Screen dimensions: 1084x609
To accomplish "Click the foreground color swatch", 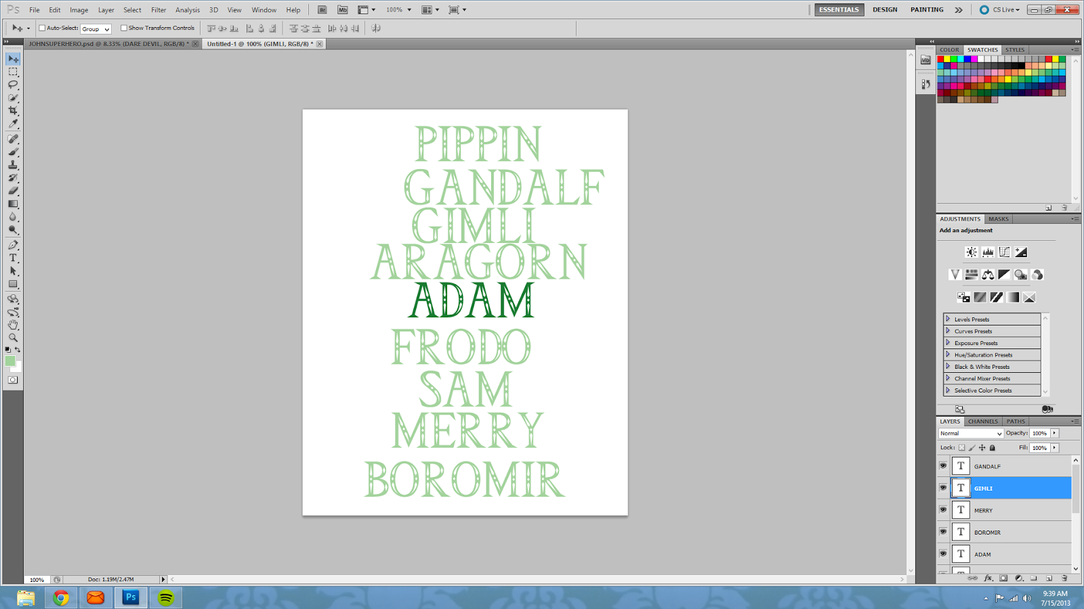I will point(10,361).
